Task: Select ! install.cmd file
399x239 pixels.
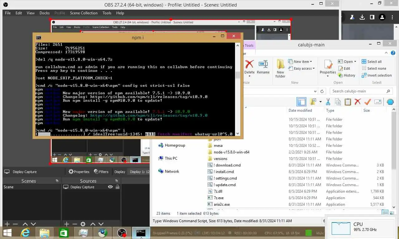Action: point(224,172)
